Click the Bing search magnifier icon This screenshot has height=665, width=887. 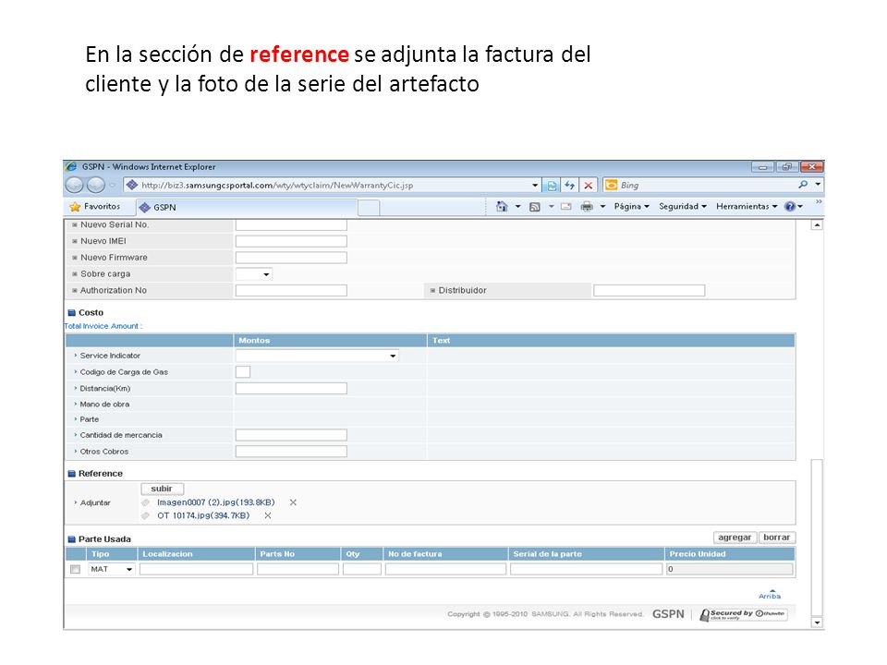[x=803, y=185]
